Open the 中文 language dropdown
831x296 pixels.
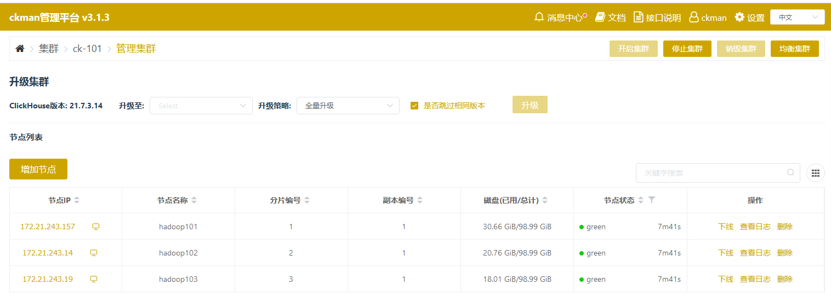tap(798, 18)
